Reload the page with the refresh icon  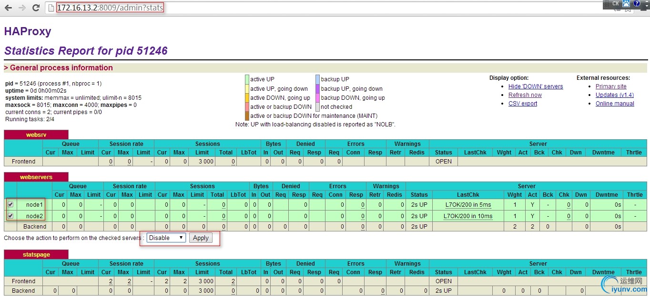pos(36,8)
